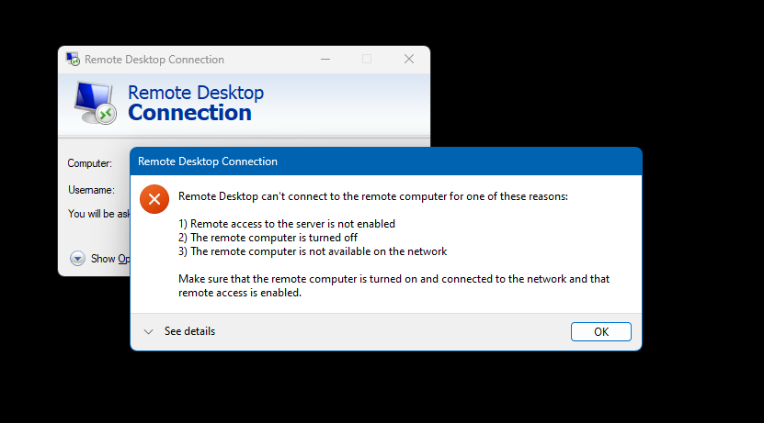Minimize the Remote Desktop Connection window
Viewport: 764px width, 423px height.
tap(325, 59)
